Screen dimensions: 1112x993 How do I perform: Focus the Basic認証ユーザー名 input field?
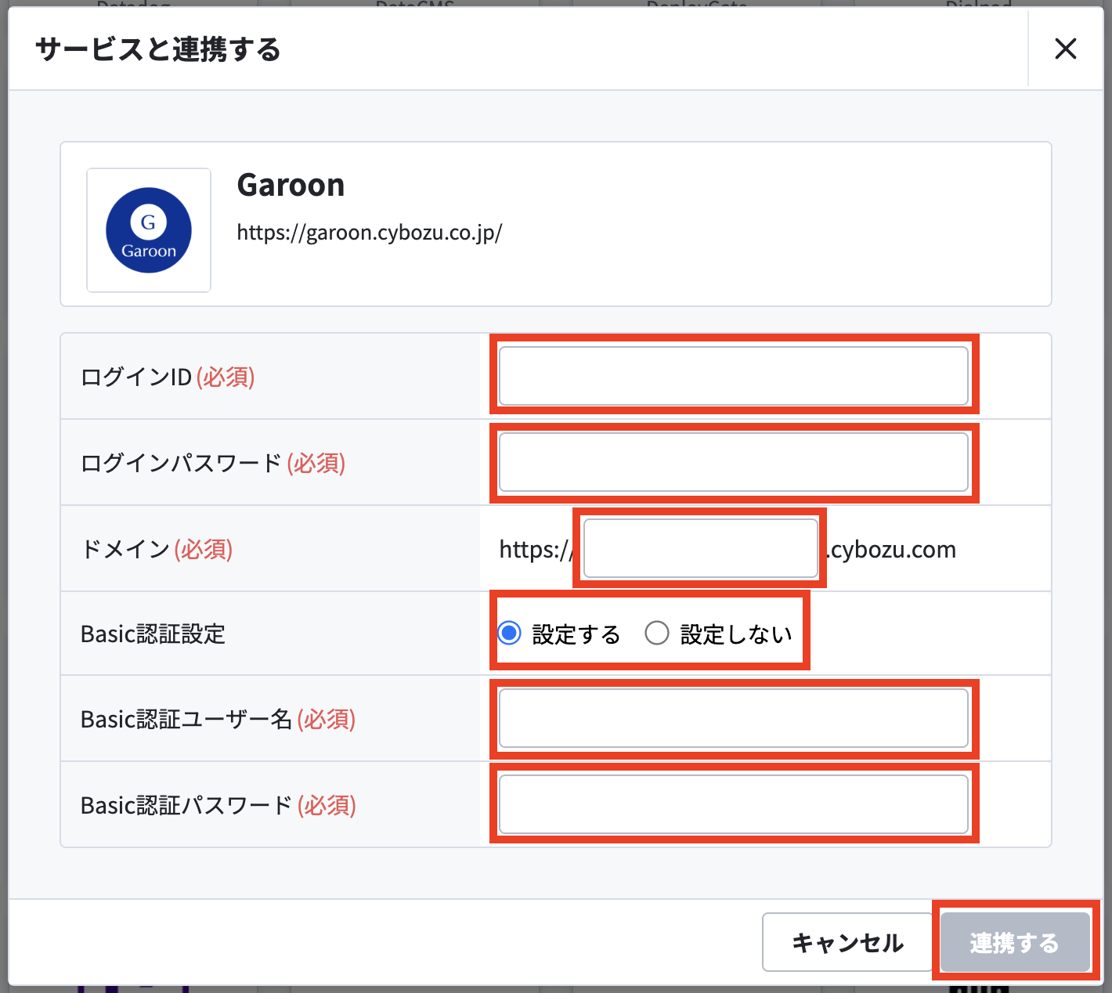pos(734,718)
